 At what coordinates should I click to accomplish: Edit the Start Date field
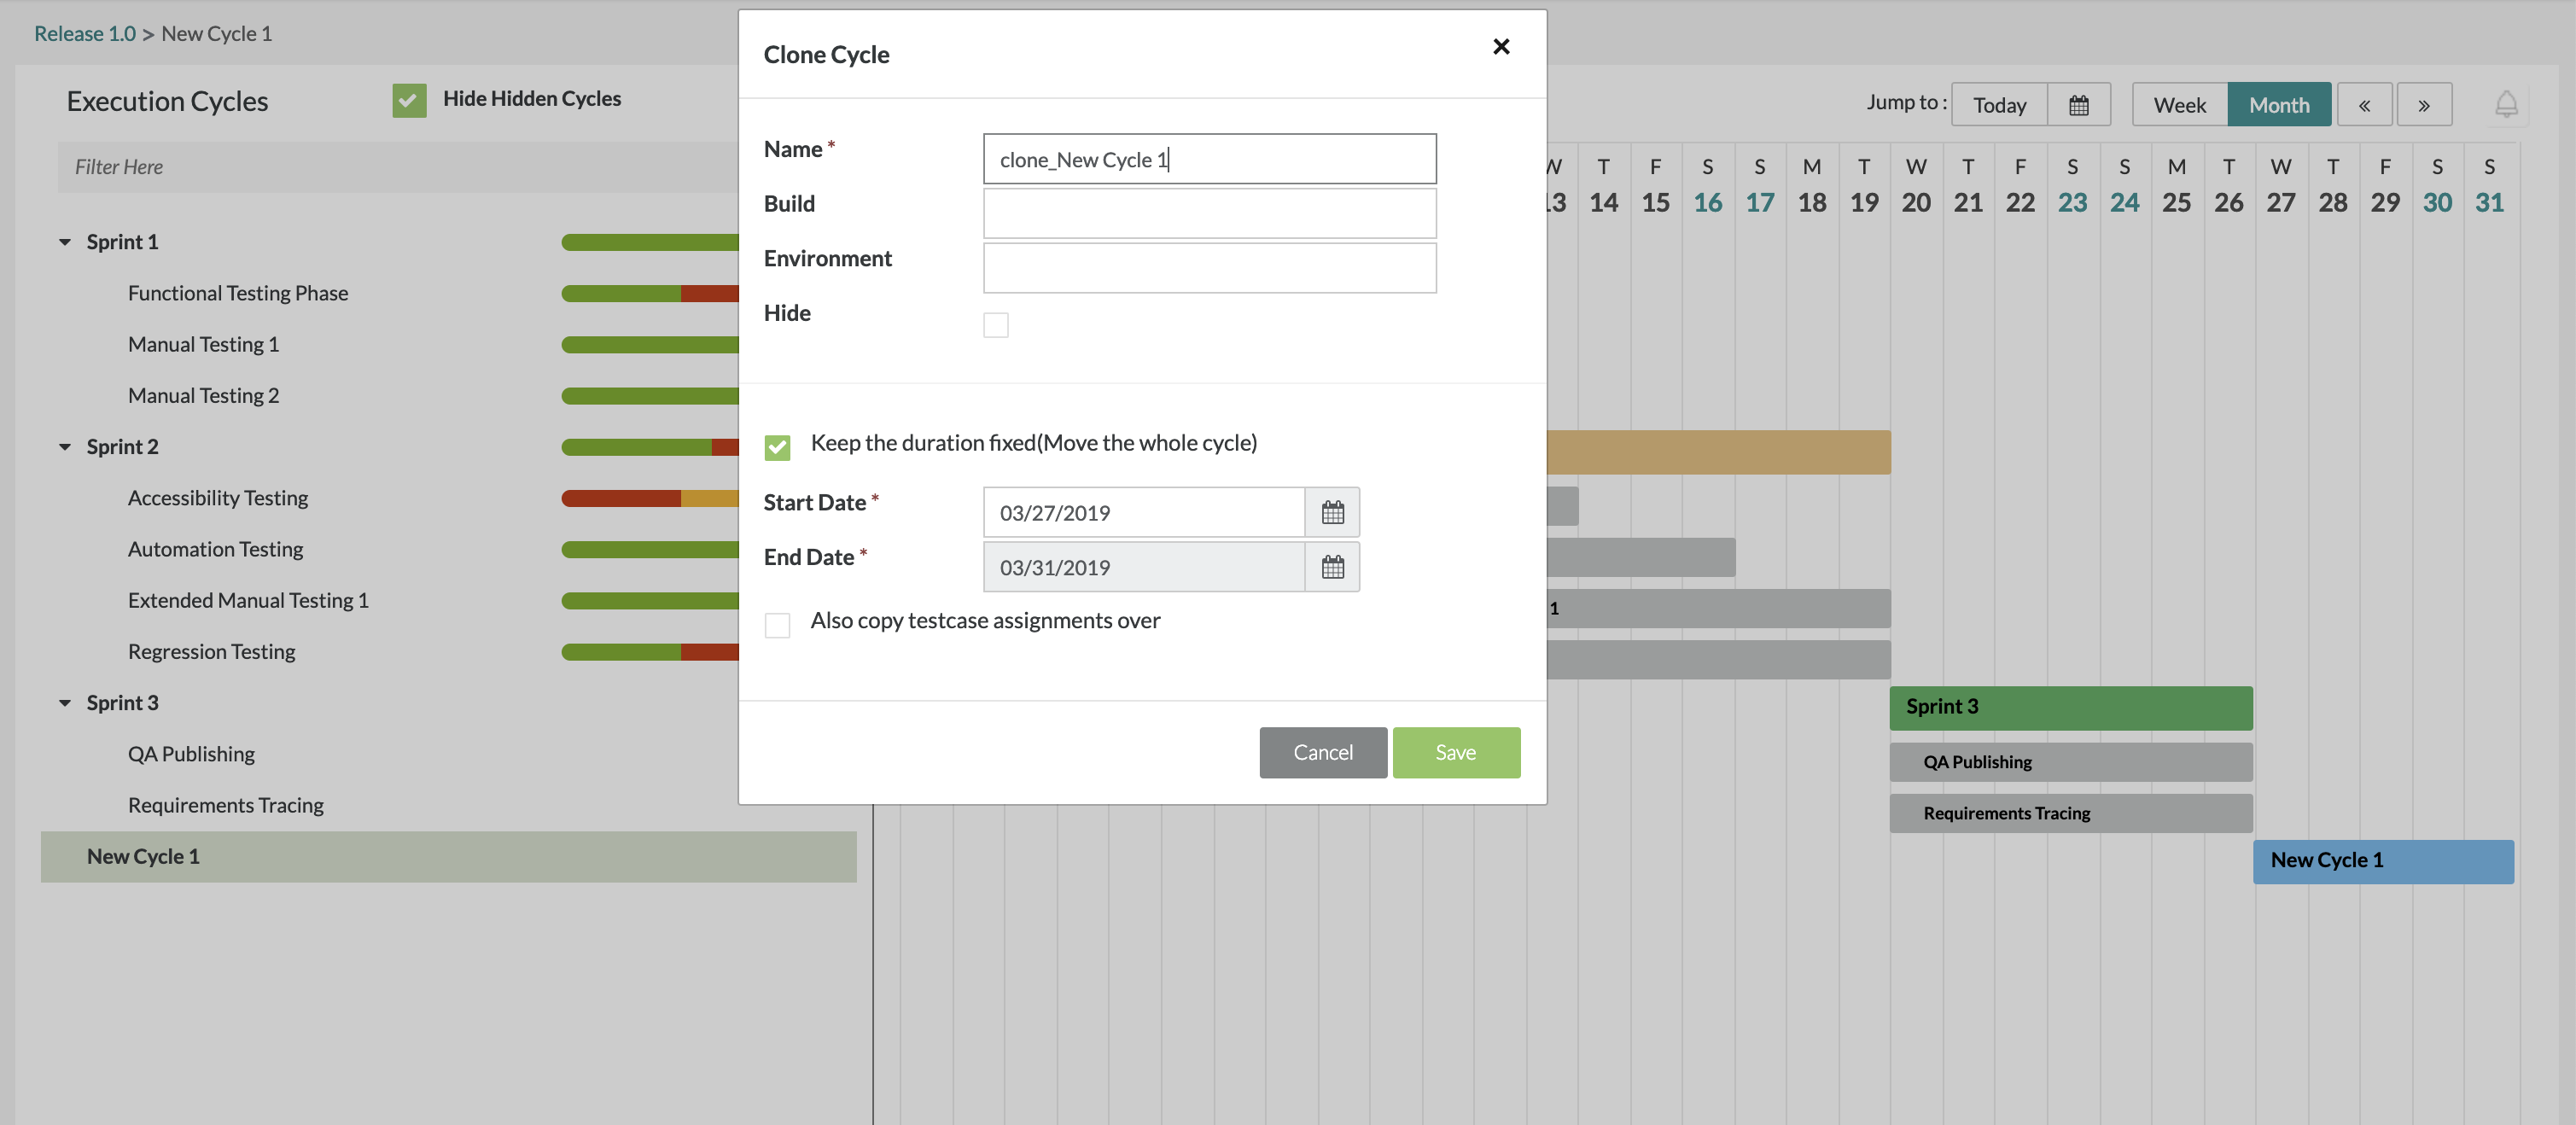[1144, 512]
